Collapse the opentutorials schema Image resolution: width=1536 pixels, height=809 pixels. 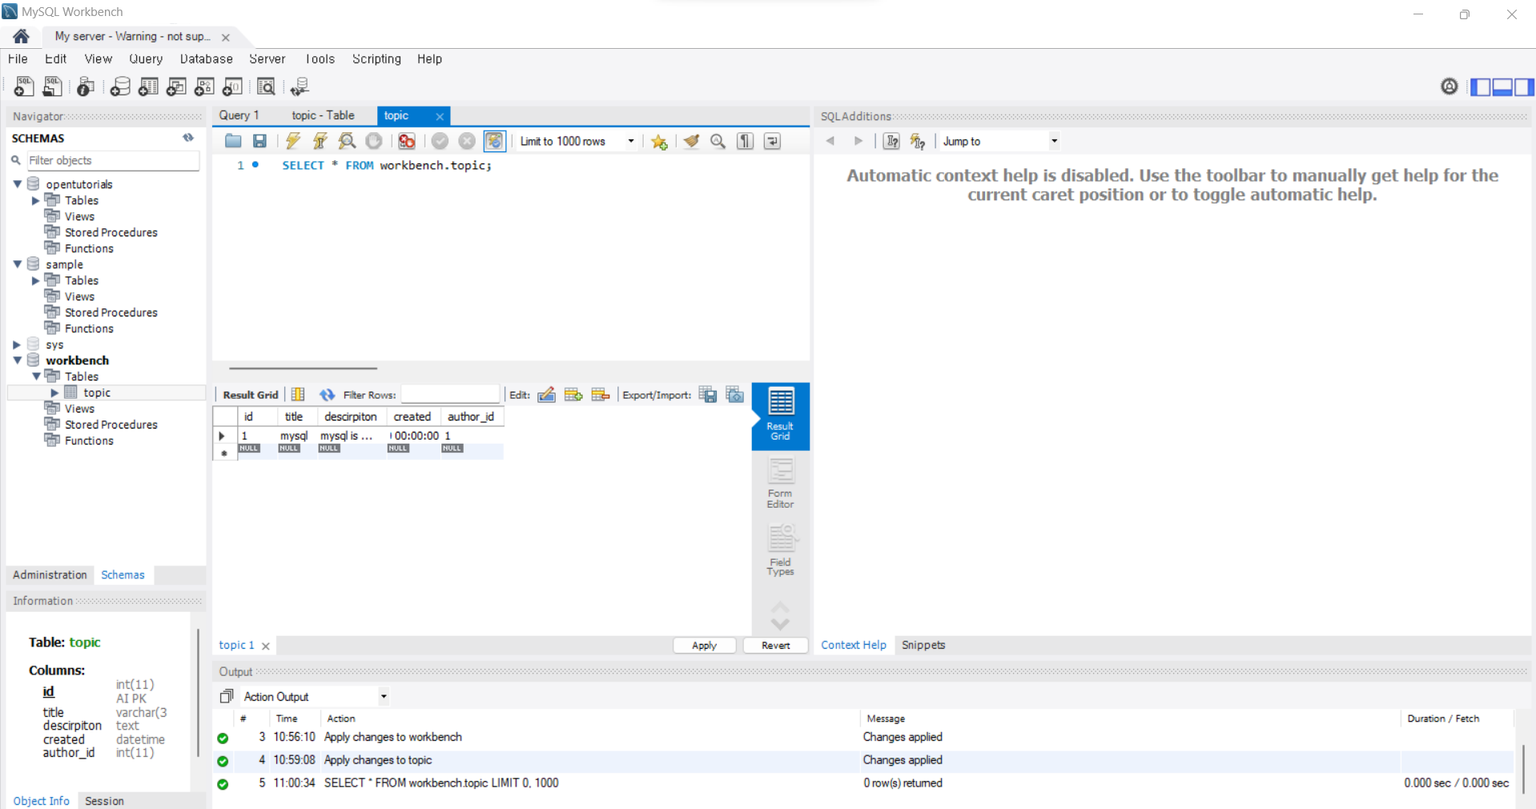[x=17, y=184]
